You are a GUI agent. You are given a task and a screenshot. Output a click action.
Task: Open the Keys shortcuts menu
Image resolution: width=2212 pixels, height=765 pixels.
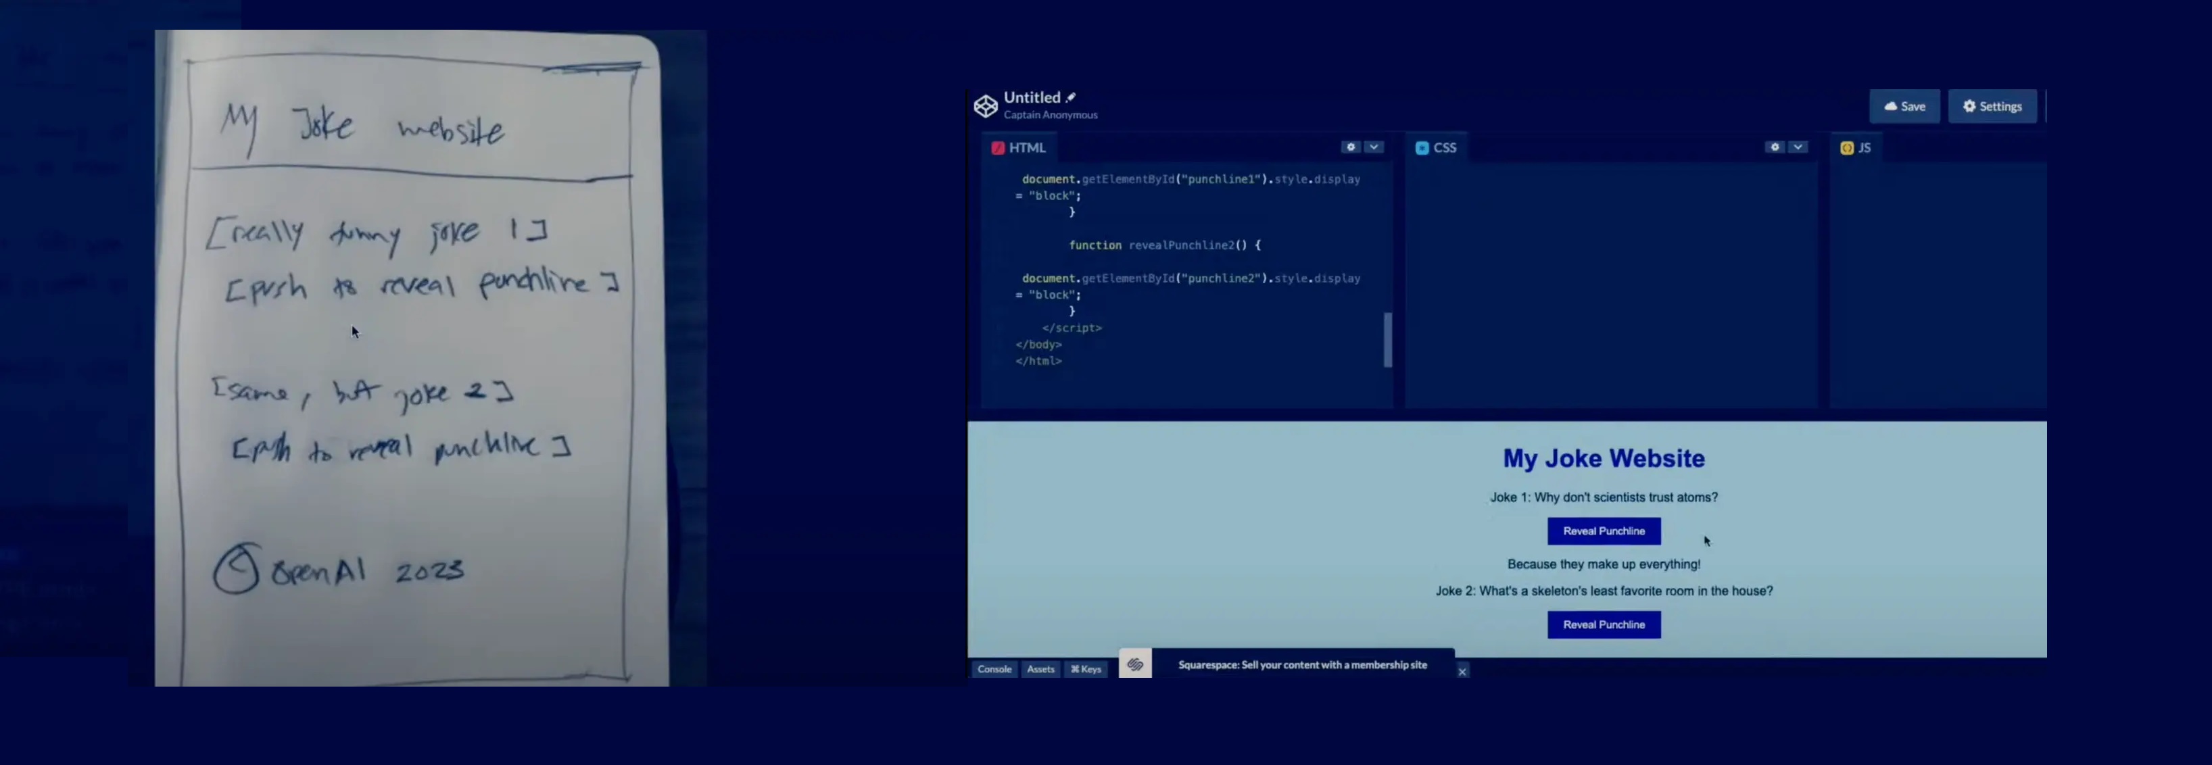click(1086, 669)
